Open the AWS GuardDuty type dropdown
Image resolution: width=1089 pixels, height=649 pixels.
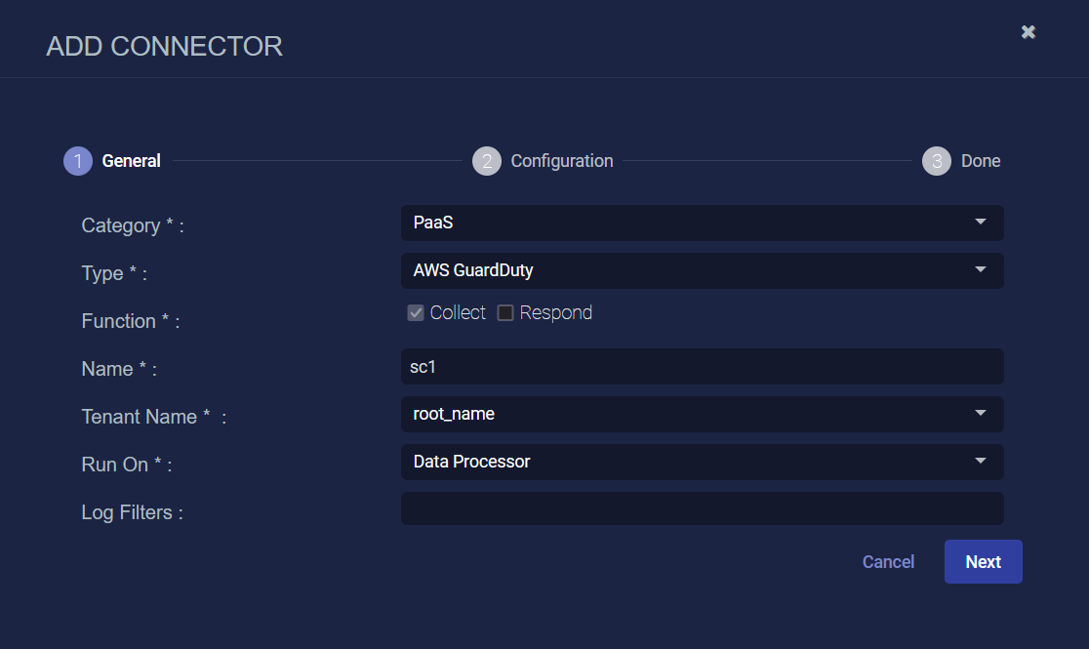point(703,271)
